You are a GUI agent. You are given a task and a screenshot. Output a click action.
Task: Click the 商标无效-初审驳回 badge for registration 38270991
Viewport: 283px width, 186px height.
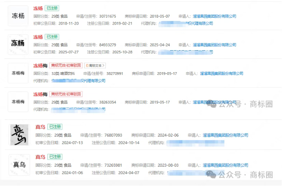(66, 66)
